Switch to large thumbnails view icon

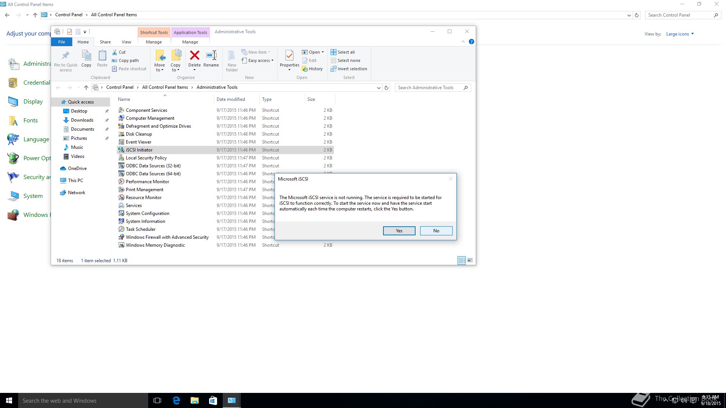pos(470,260)
